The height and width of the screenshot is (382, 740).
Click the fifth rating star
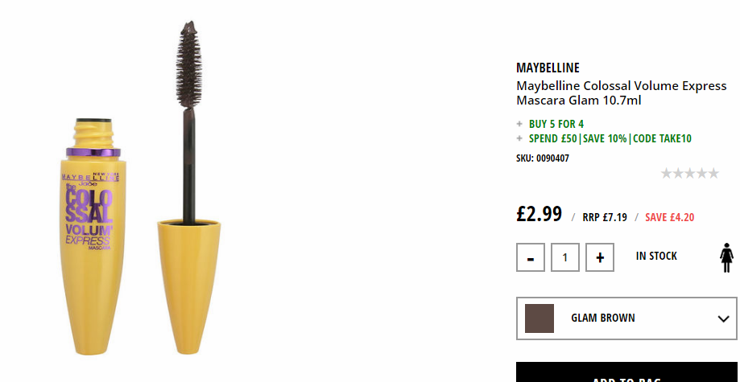pos(713,174)
